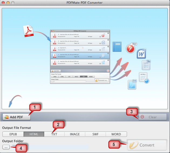Click the gray zoom window button
170x153 pixels.
click(13, 3)
